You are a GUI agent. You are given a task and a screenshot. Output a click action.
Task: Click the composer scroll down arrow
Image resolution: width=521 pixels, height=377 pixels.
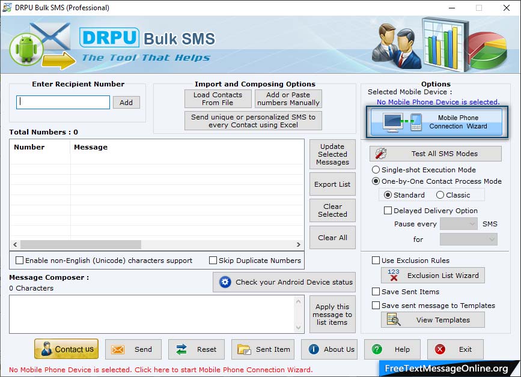coord(299,328)
